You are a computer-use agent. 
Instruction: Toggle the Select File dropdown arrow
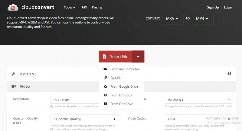(x=138, y=57)
